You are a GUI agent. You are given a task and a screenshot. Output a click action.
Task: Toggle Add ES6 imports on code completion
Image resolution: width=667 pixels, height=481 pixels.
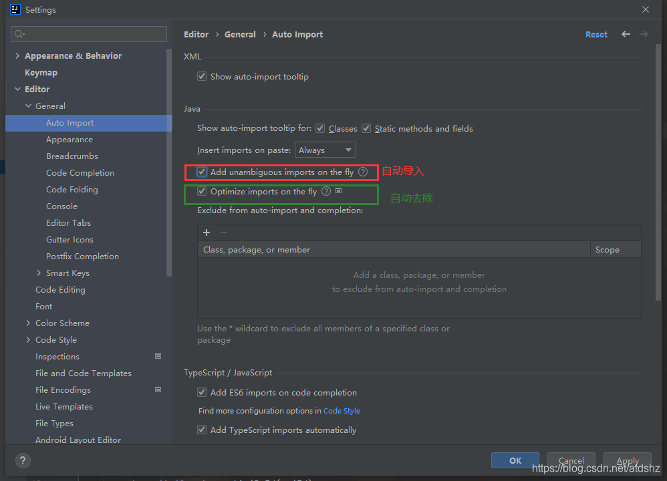pos(202,392)
